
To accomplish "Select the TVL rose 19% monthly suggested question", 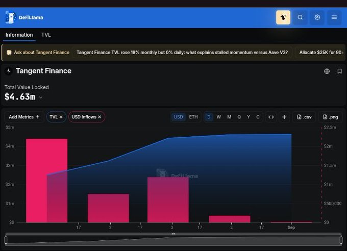I will pos(182,53).
